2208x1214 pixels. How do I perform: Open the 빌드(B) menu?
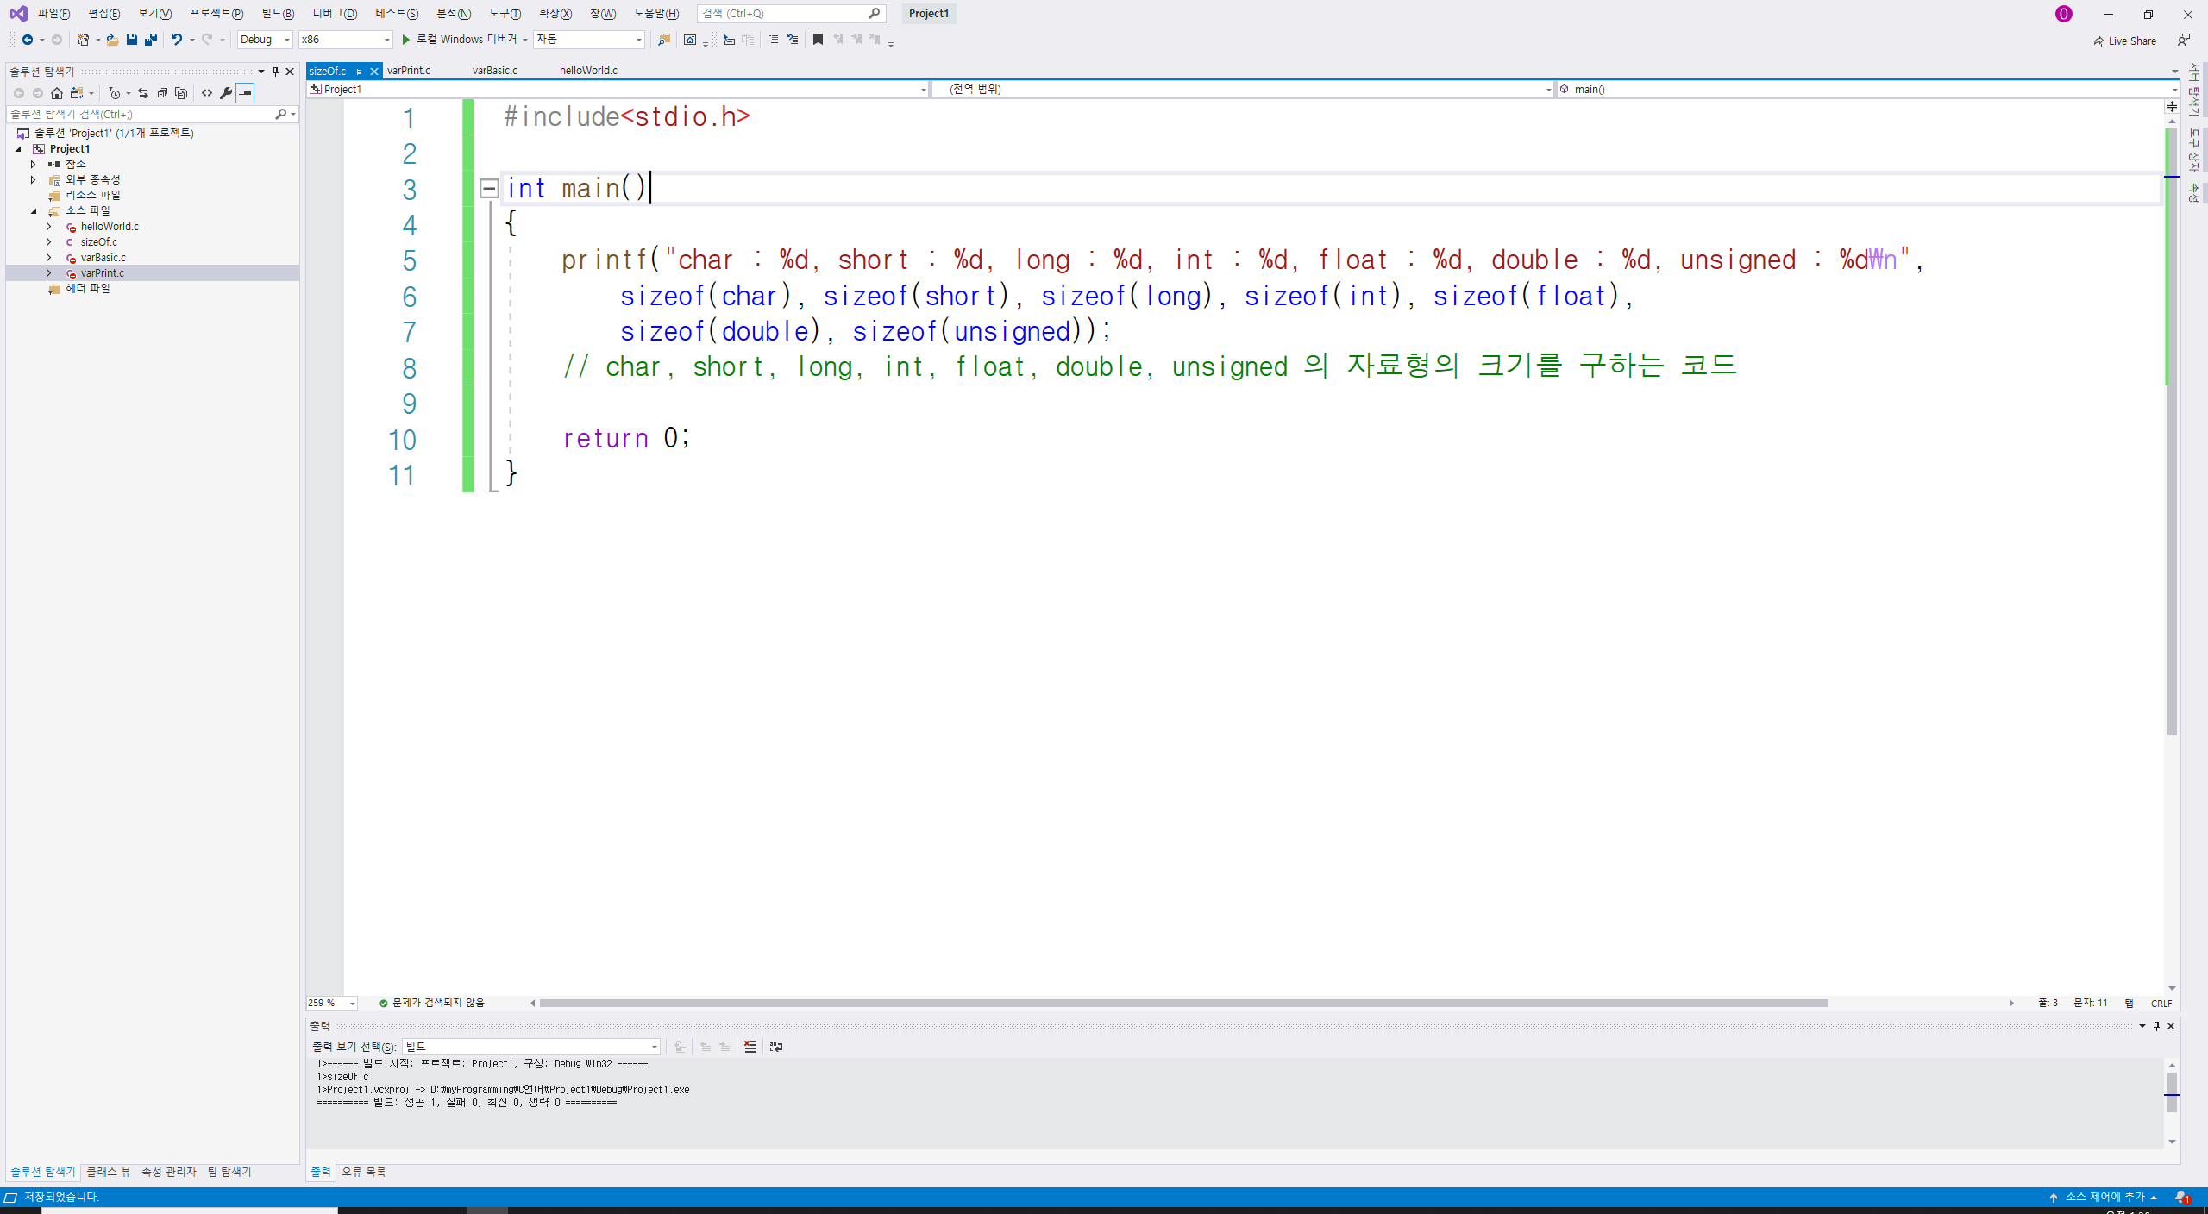[x=278, y=14]
